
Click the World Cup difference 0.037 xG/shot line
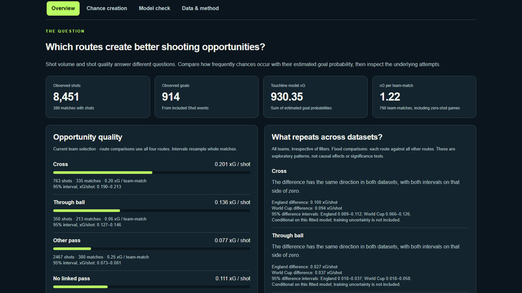point(306,273)
